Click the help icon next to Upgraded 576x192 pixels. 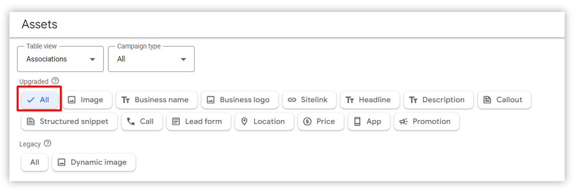point(55,81)
